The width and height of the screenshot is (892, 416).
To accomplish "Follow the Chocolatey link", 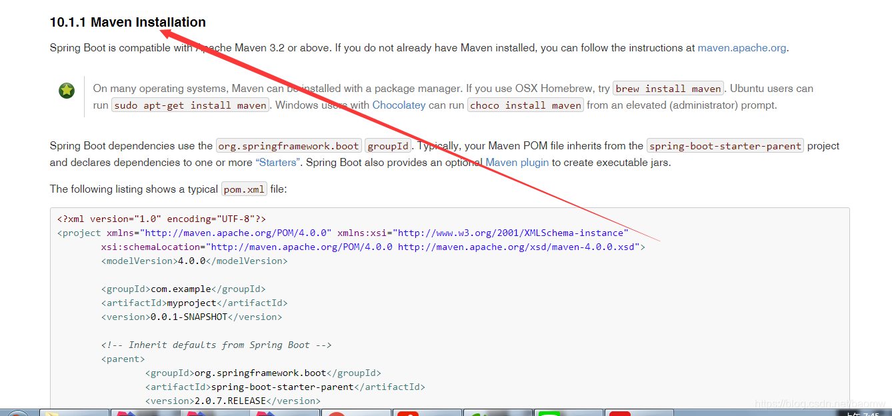I will pyautogui.click(x=399, y=105).
